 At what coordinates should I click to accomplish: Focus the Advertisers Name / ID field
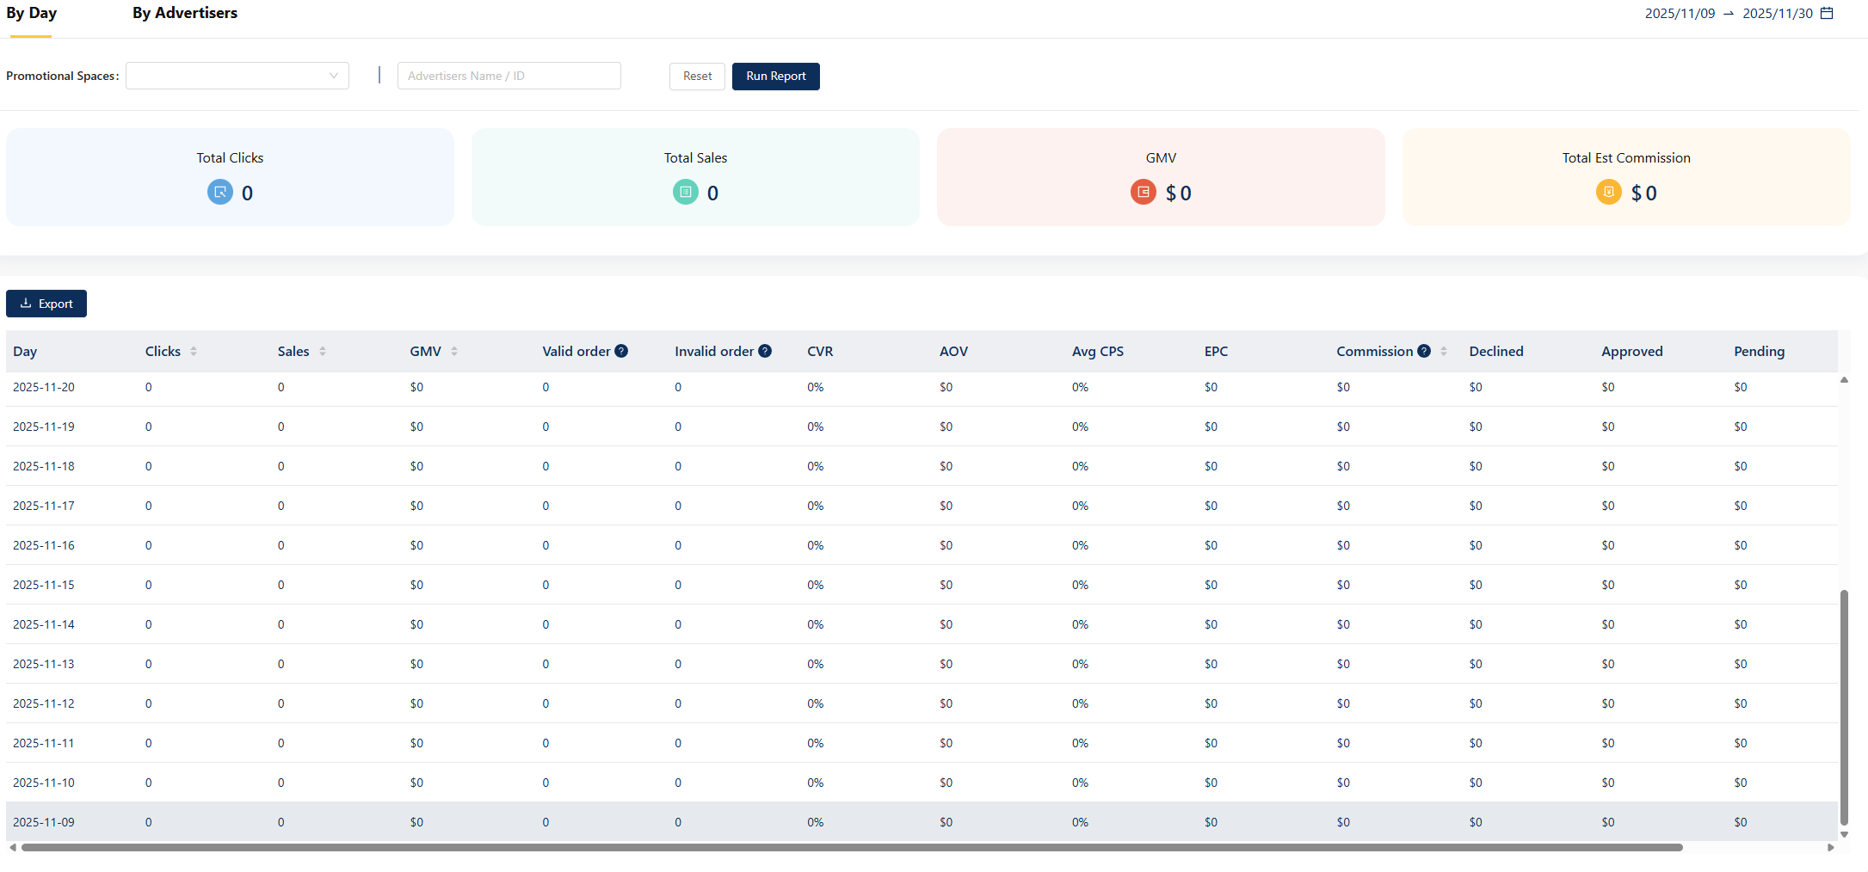click(509, 76)
